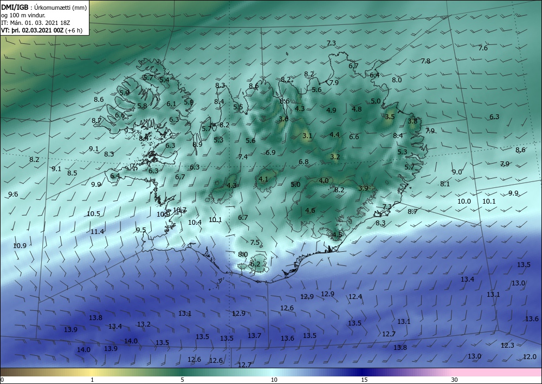Click the DMI/IGB Úrkomumætti (mm) title text
The width and height of the screenshot is (542, 384).
(44, 8)
